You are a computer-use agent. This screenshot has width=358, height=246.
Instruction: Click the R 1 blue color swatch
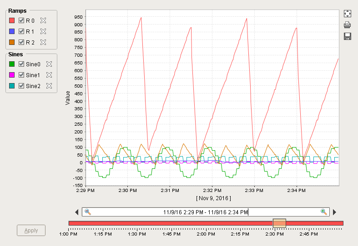[x=12, y=31]
